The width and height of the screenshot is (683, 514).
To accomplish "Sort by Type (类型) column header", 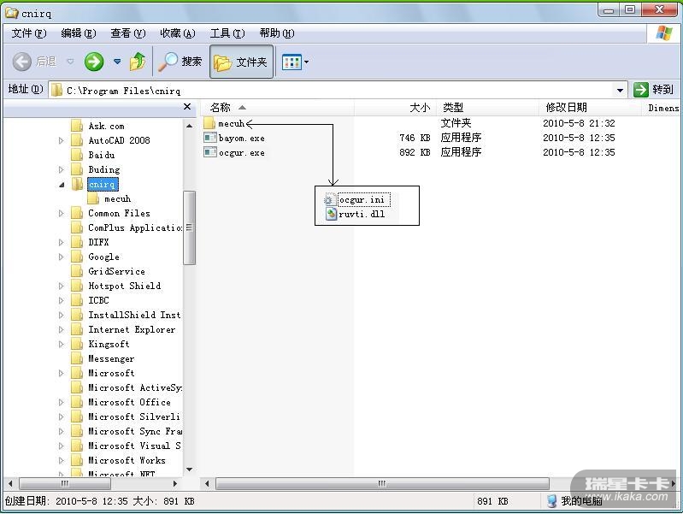I will [x=487, y=107].
